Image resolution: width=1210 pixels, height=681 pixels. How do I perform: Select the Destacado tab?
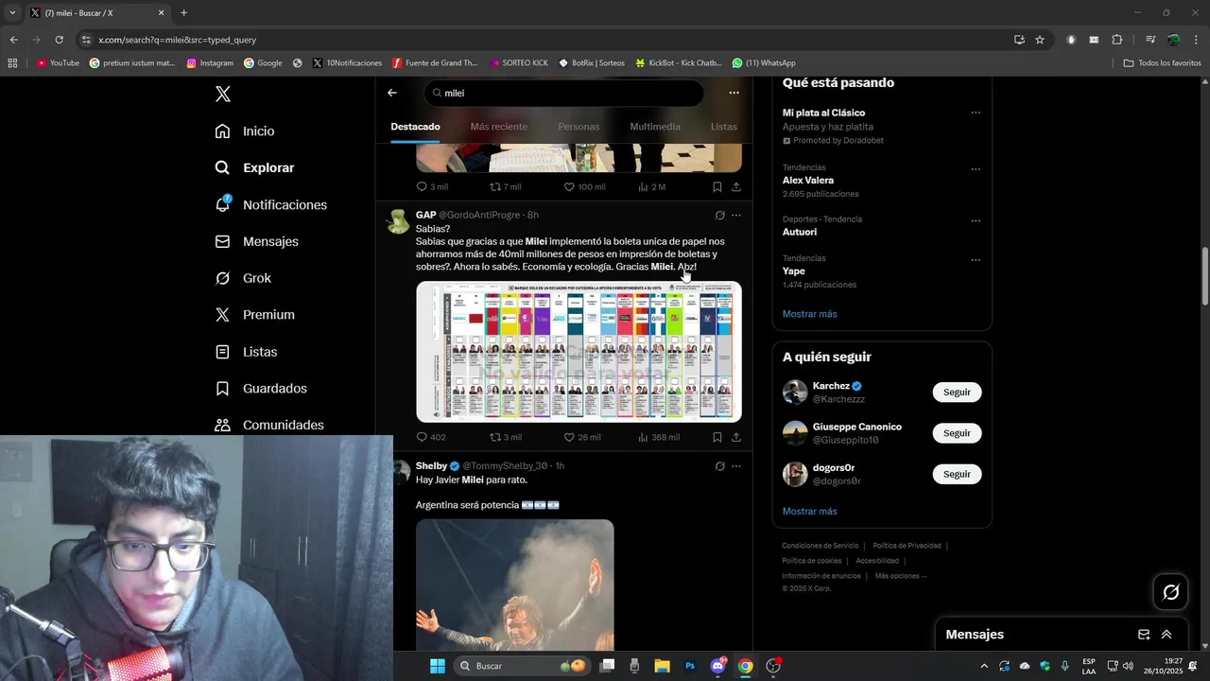point(415,127)
